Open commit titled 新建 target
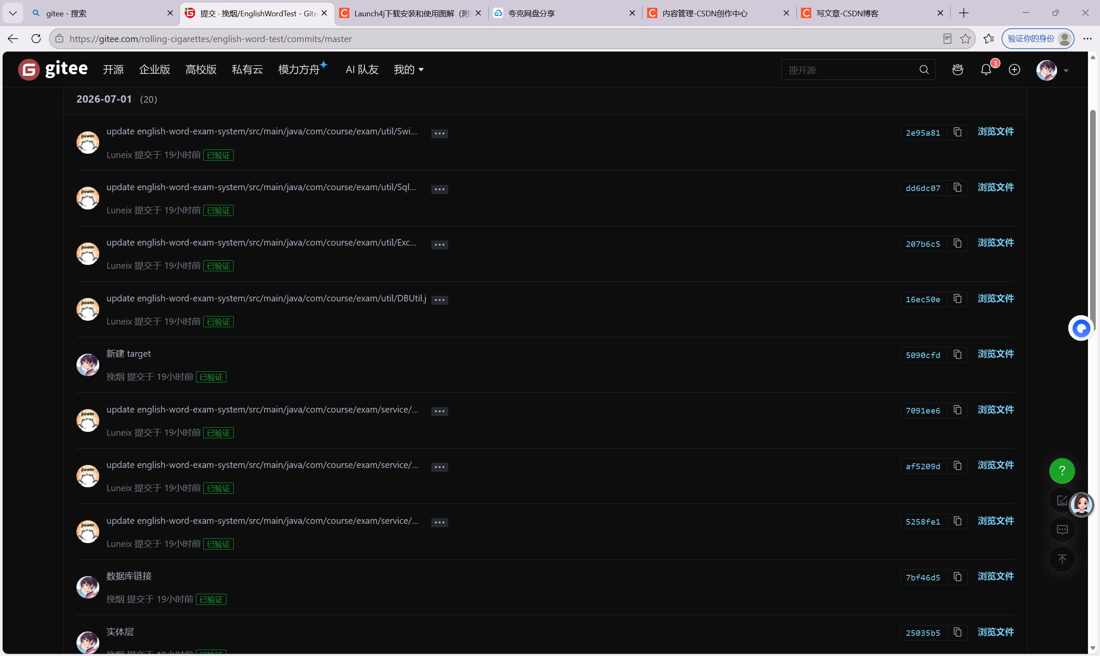Screen dimensions: 1100x656 [128, 354]
